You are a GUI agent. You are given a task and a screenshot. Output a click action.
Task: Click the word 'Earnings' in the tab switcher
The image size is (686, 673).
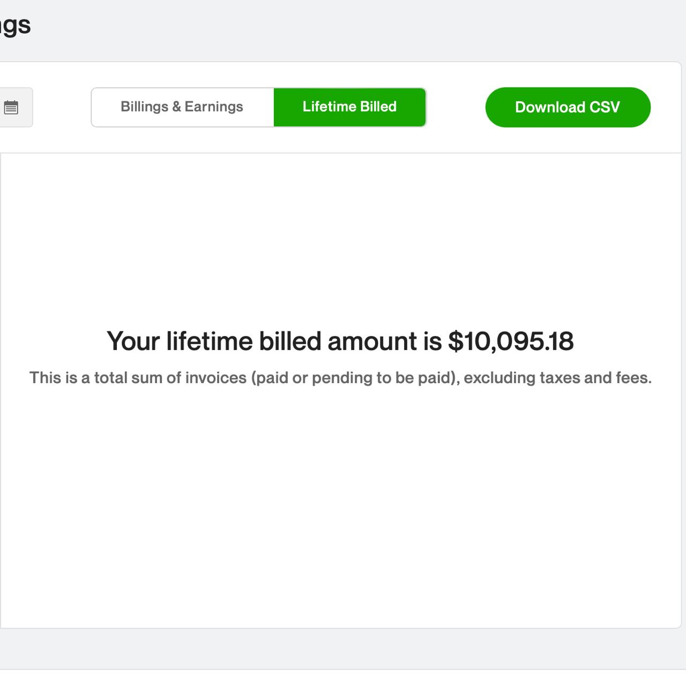point(214,107)
